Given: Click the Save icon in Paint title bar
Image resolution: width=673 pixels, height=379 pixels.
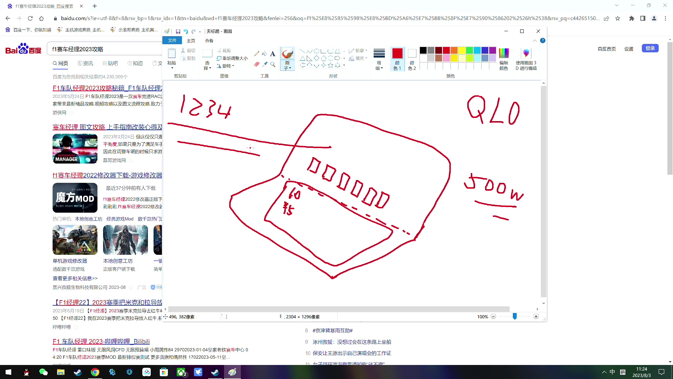Looking at the screenshot, I should [178, 32].
